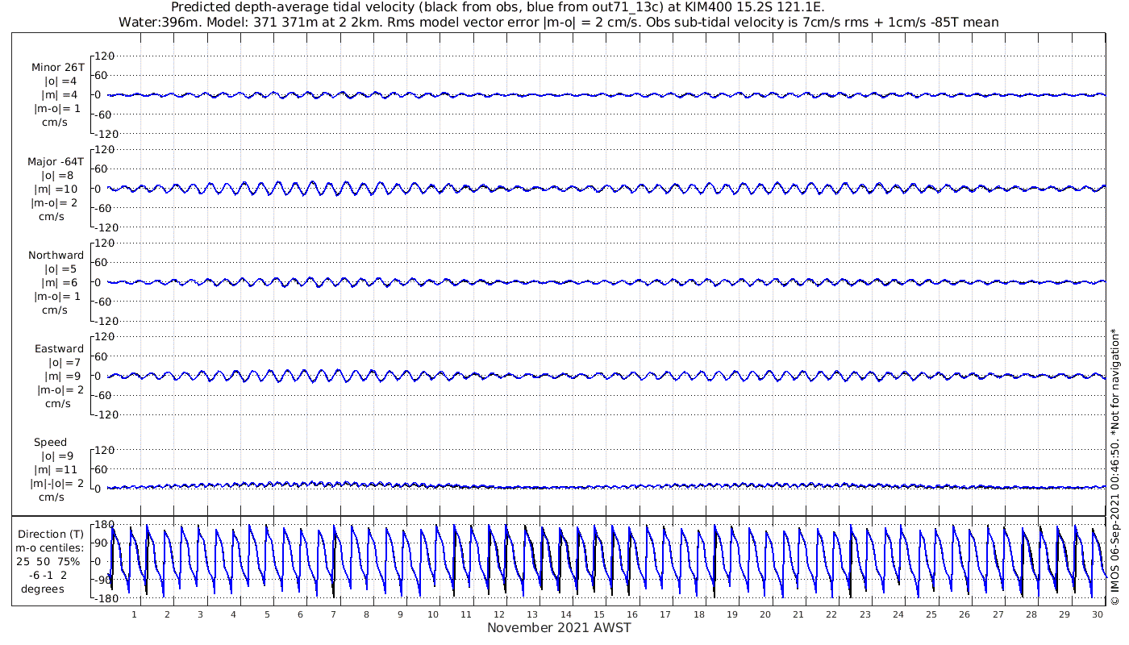The width and height of the screenshot is (1129, 645).
Task: Select day 11 on the date axis
Action: tap(466, 614)
